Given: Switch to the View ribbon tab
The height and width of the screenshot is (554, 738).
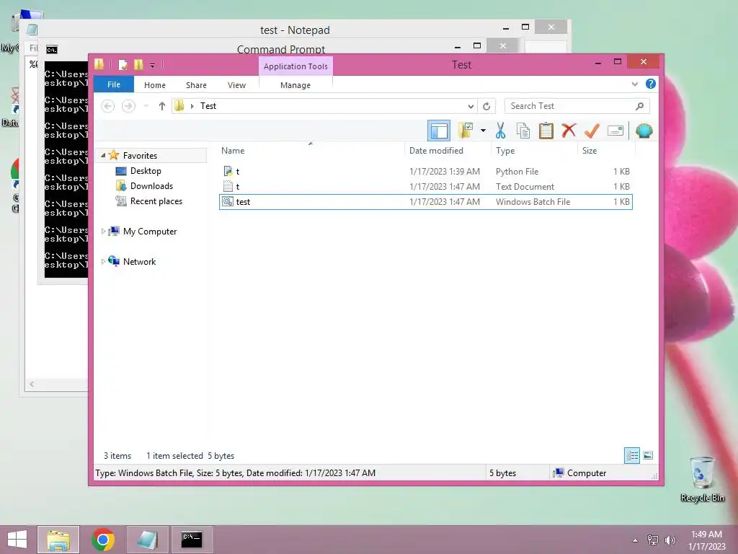Looking at the screenshot, I should tap(236, 85).
